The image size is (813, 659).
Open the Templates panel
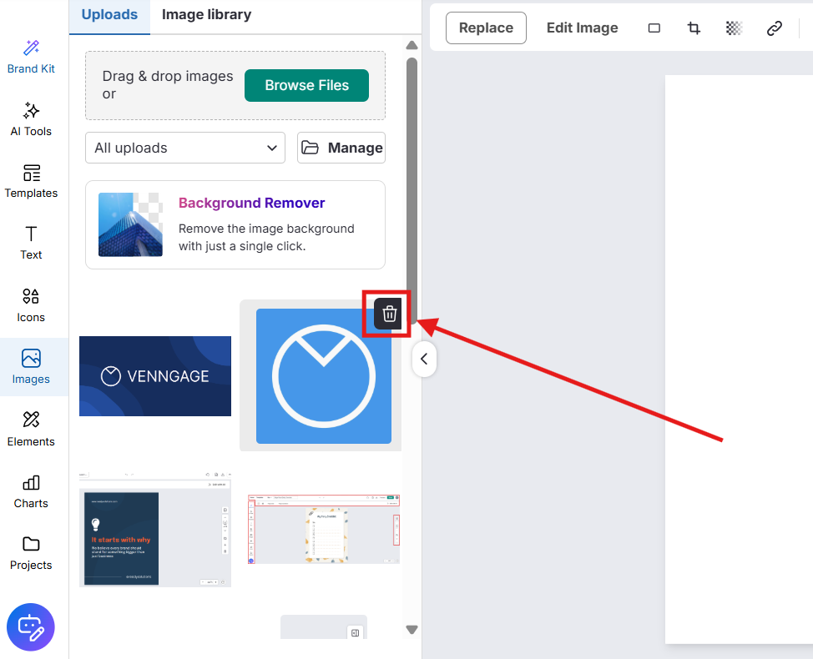tap(31, 181)
